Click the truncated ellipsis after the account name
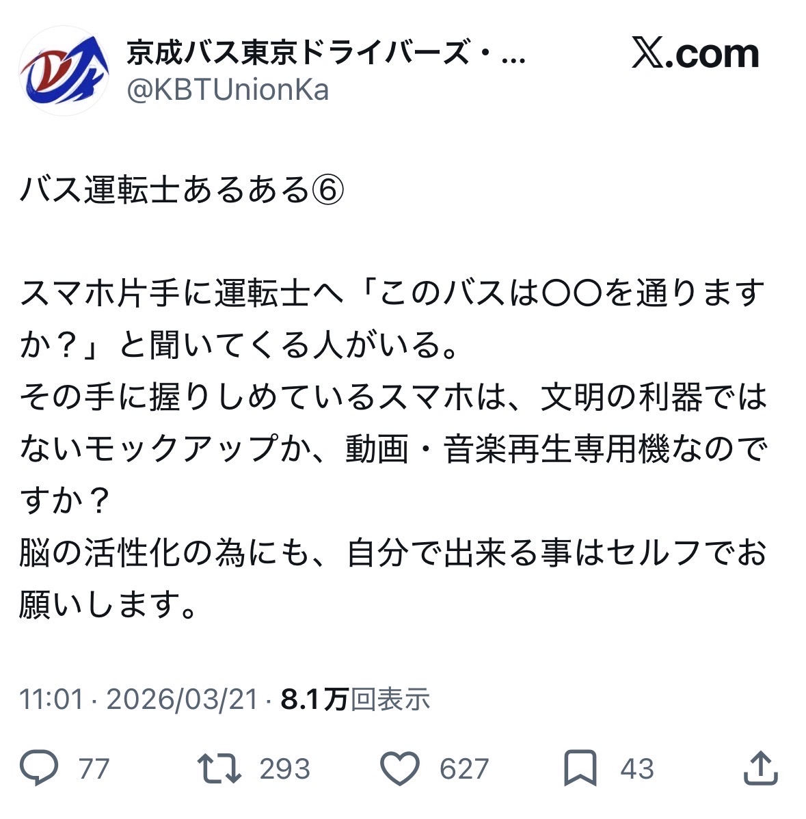The image size is (806, 819). 513,60
